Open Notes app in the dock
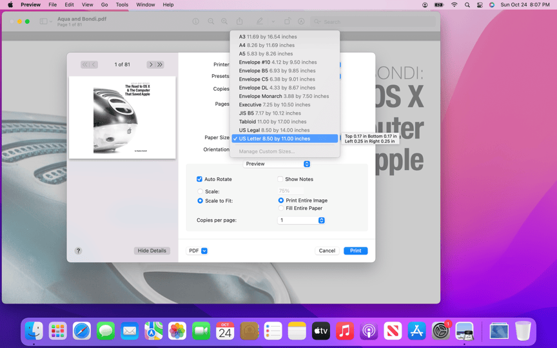This screenshot has width=557, height=348. click(x=297, y=331)
